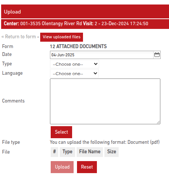Viewport: 169px width, 184px height.
Task: Click the Type dropdown chevron arrow
Action: (96, 64)
